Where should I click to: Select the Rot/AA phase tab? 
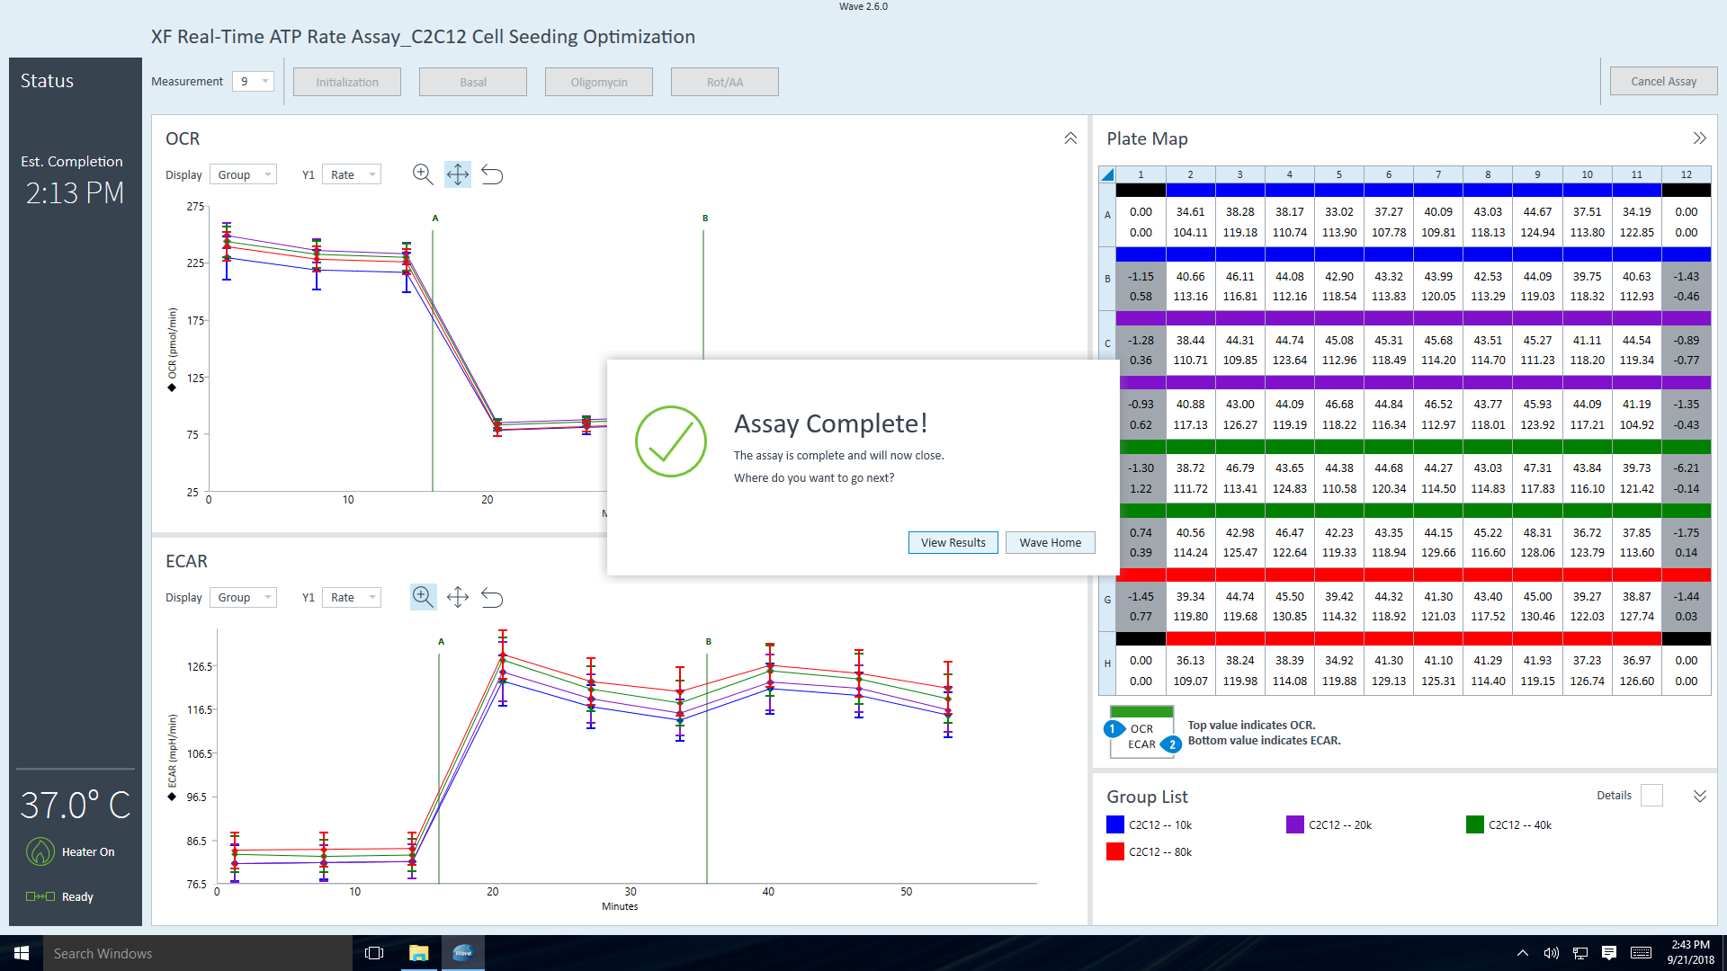[725, 82]
